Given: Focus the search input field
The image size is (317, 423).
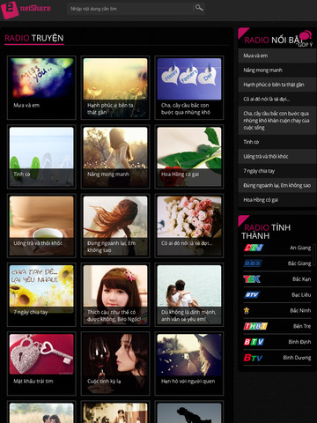Looking at the screenshot, I should click(130, 9).
